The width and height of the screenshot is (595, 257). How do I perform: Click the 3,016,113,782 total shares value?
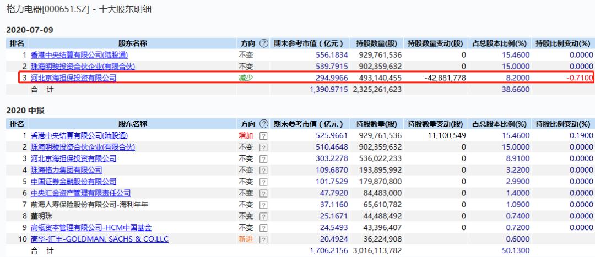click(x=377, y=250)
